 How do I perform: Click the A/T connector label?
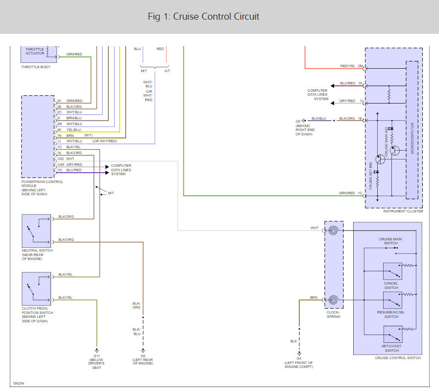pyautogui.click(x=167, y=71)
